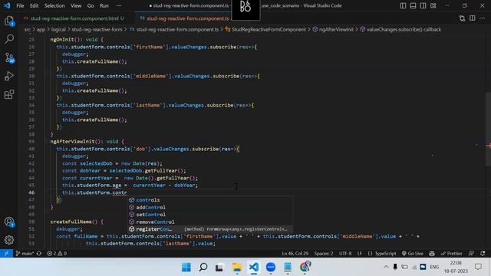Open the Run menu

click(x=104, y=5)
